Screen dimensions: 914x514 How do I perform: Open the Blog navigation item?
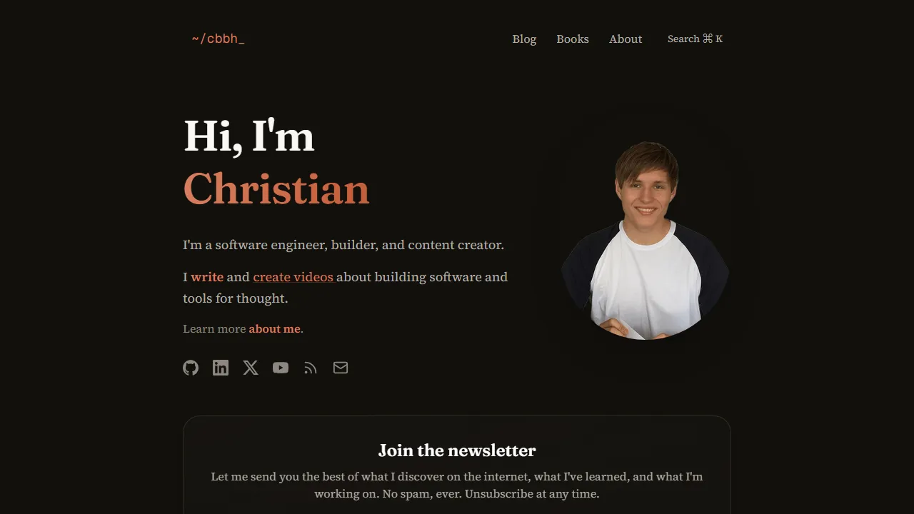point(524,39)
